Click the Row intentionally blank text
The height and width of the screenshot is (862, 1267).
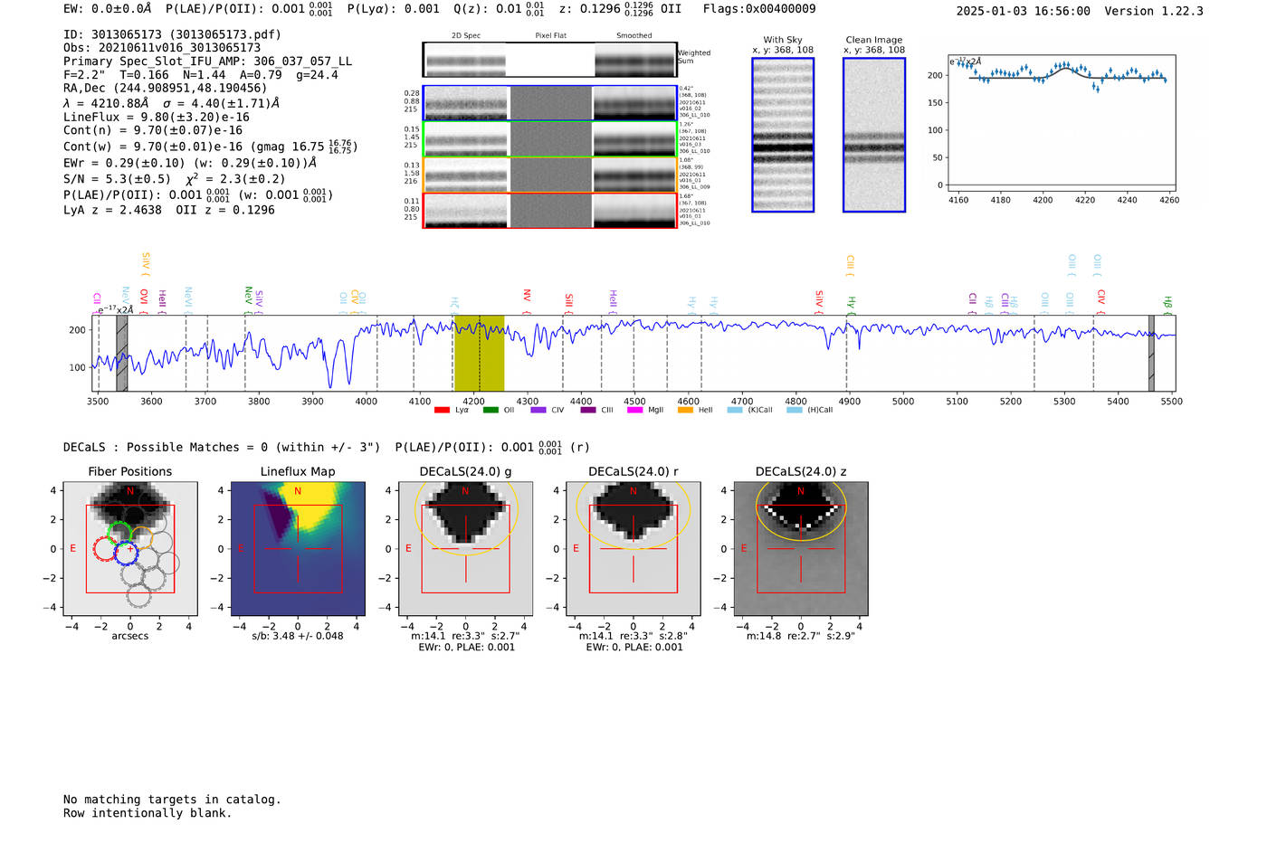pyautogui.click(x=148, y=813)
